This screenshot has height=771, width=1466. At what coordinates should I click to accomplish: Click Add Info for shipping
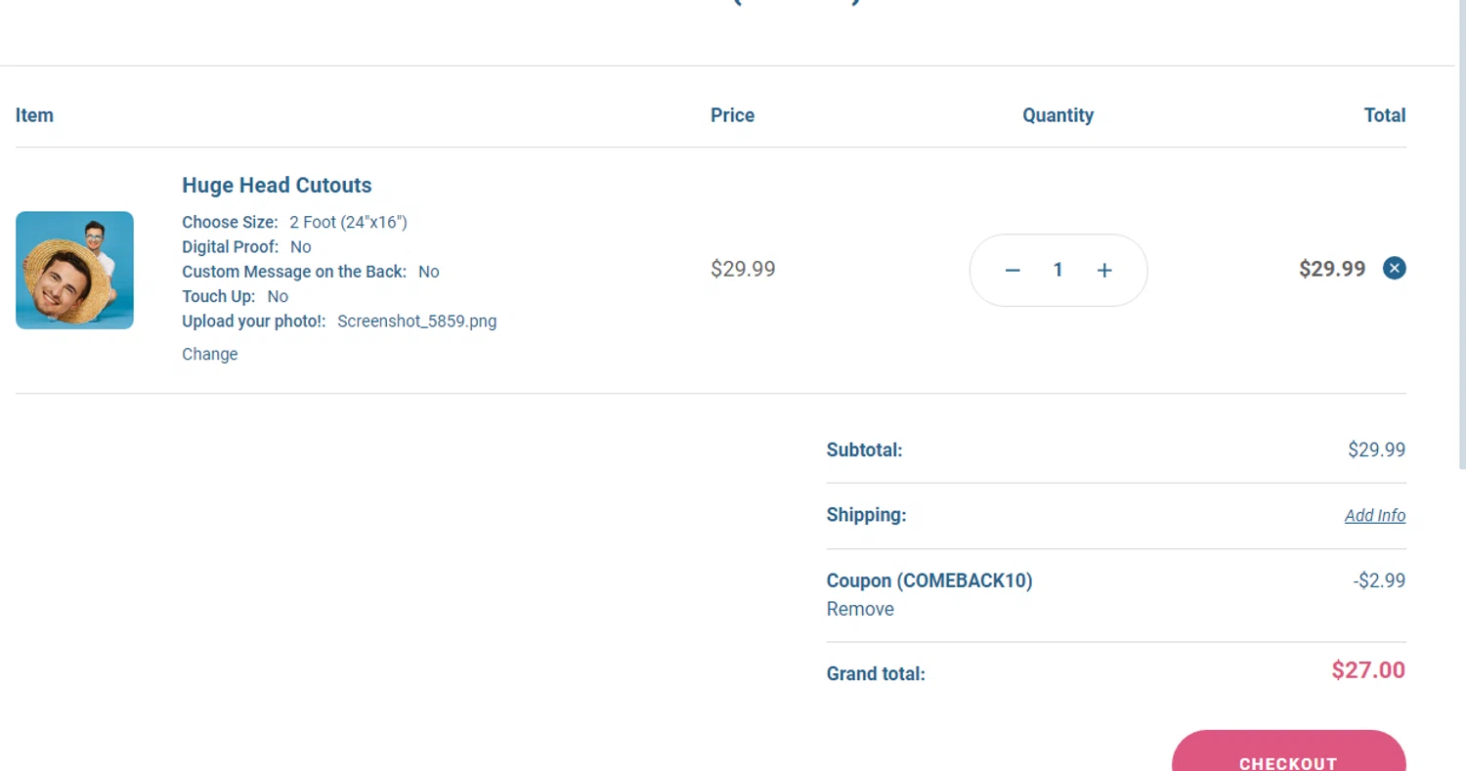coord(1374,515)
